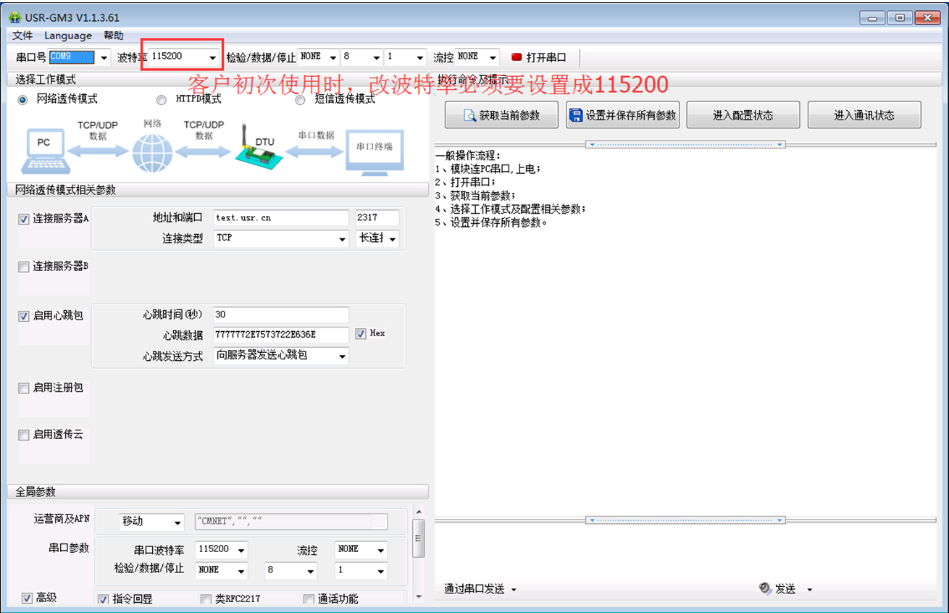Open the 波特率 115200 dropdown at top

pyautogui.click(x=212, y=57)
